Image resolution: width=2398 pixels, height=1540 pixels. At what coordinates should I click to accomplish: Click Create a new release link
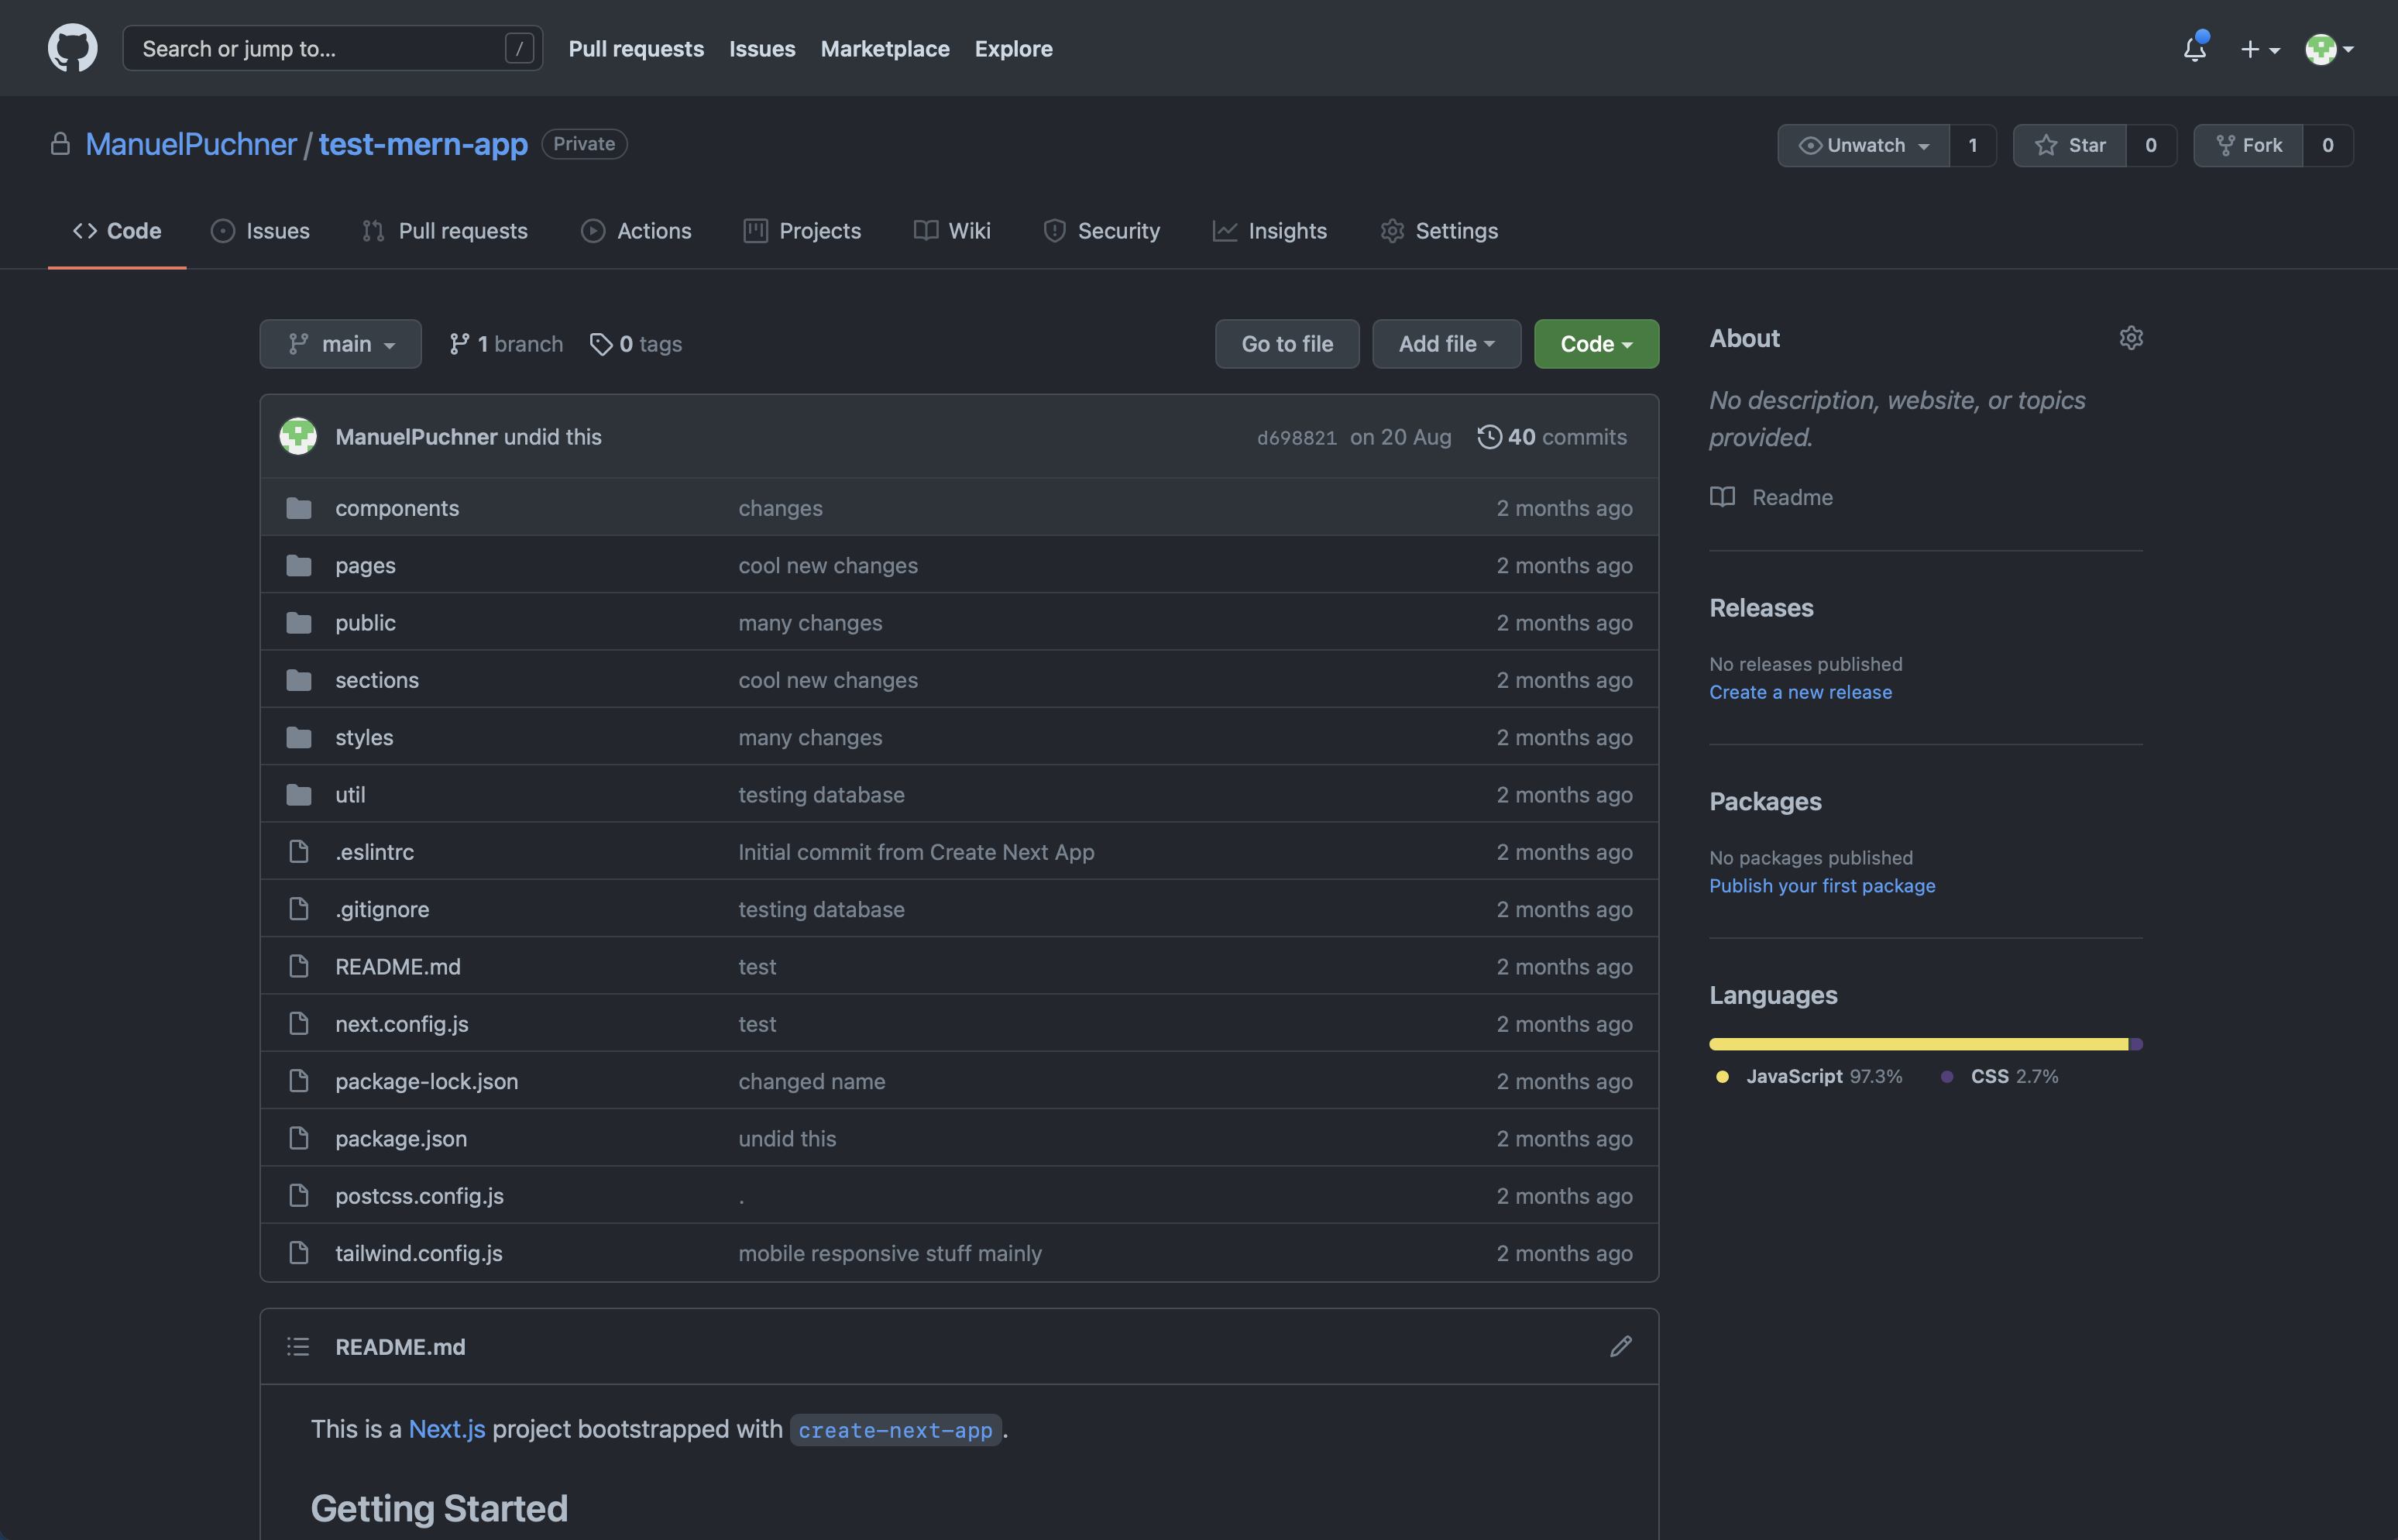click(x=1799, y=692)
